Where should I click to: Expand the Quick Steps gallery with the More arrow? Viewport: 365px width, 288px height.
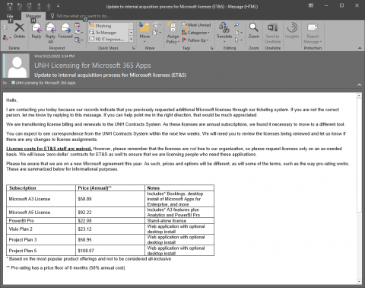pyautogui.click(x=131, y=40)
